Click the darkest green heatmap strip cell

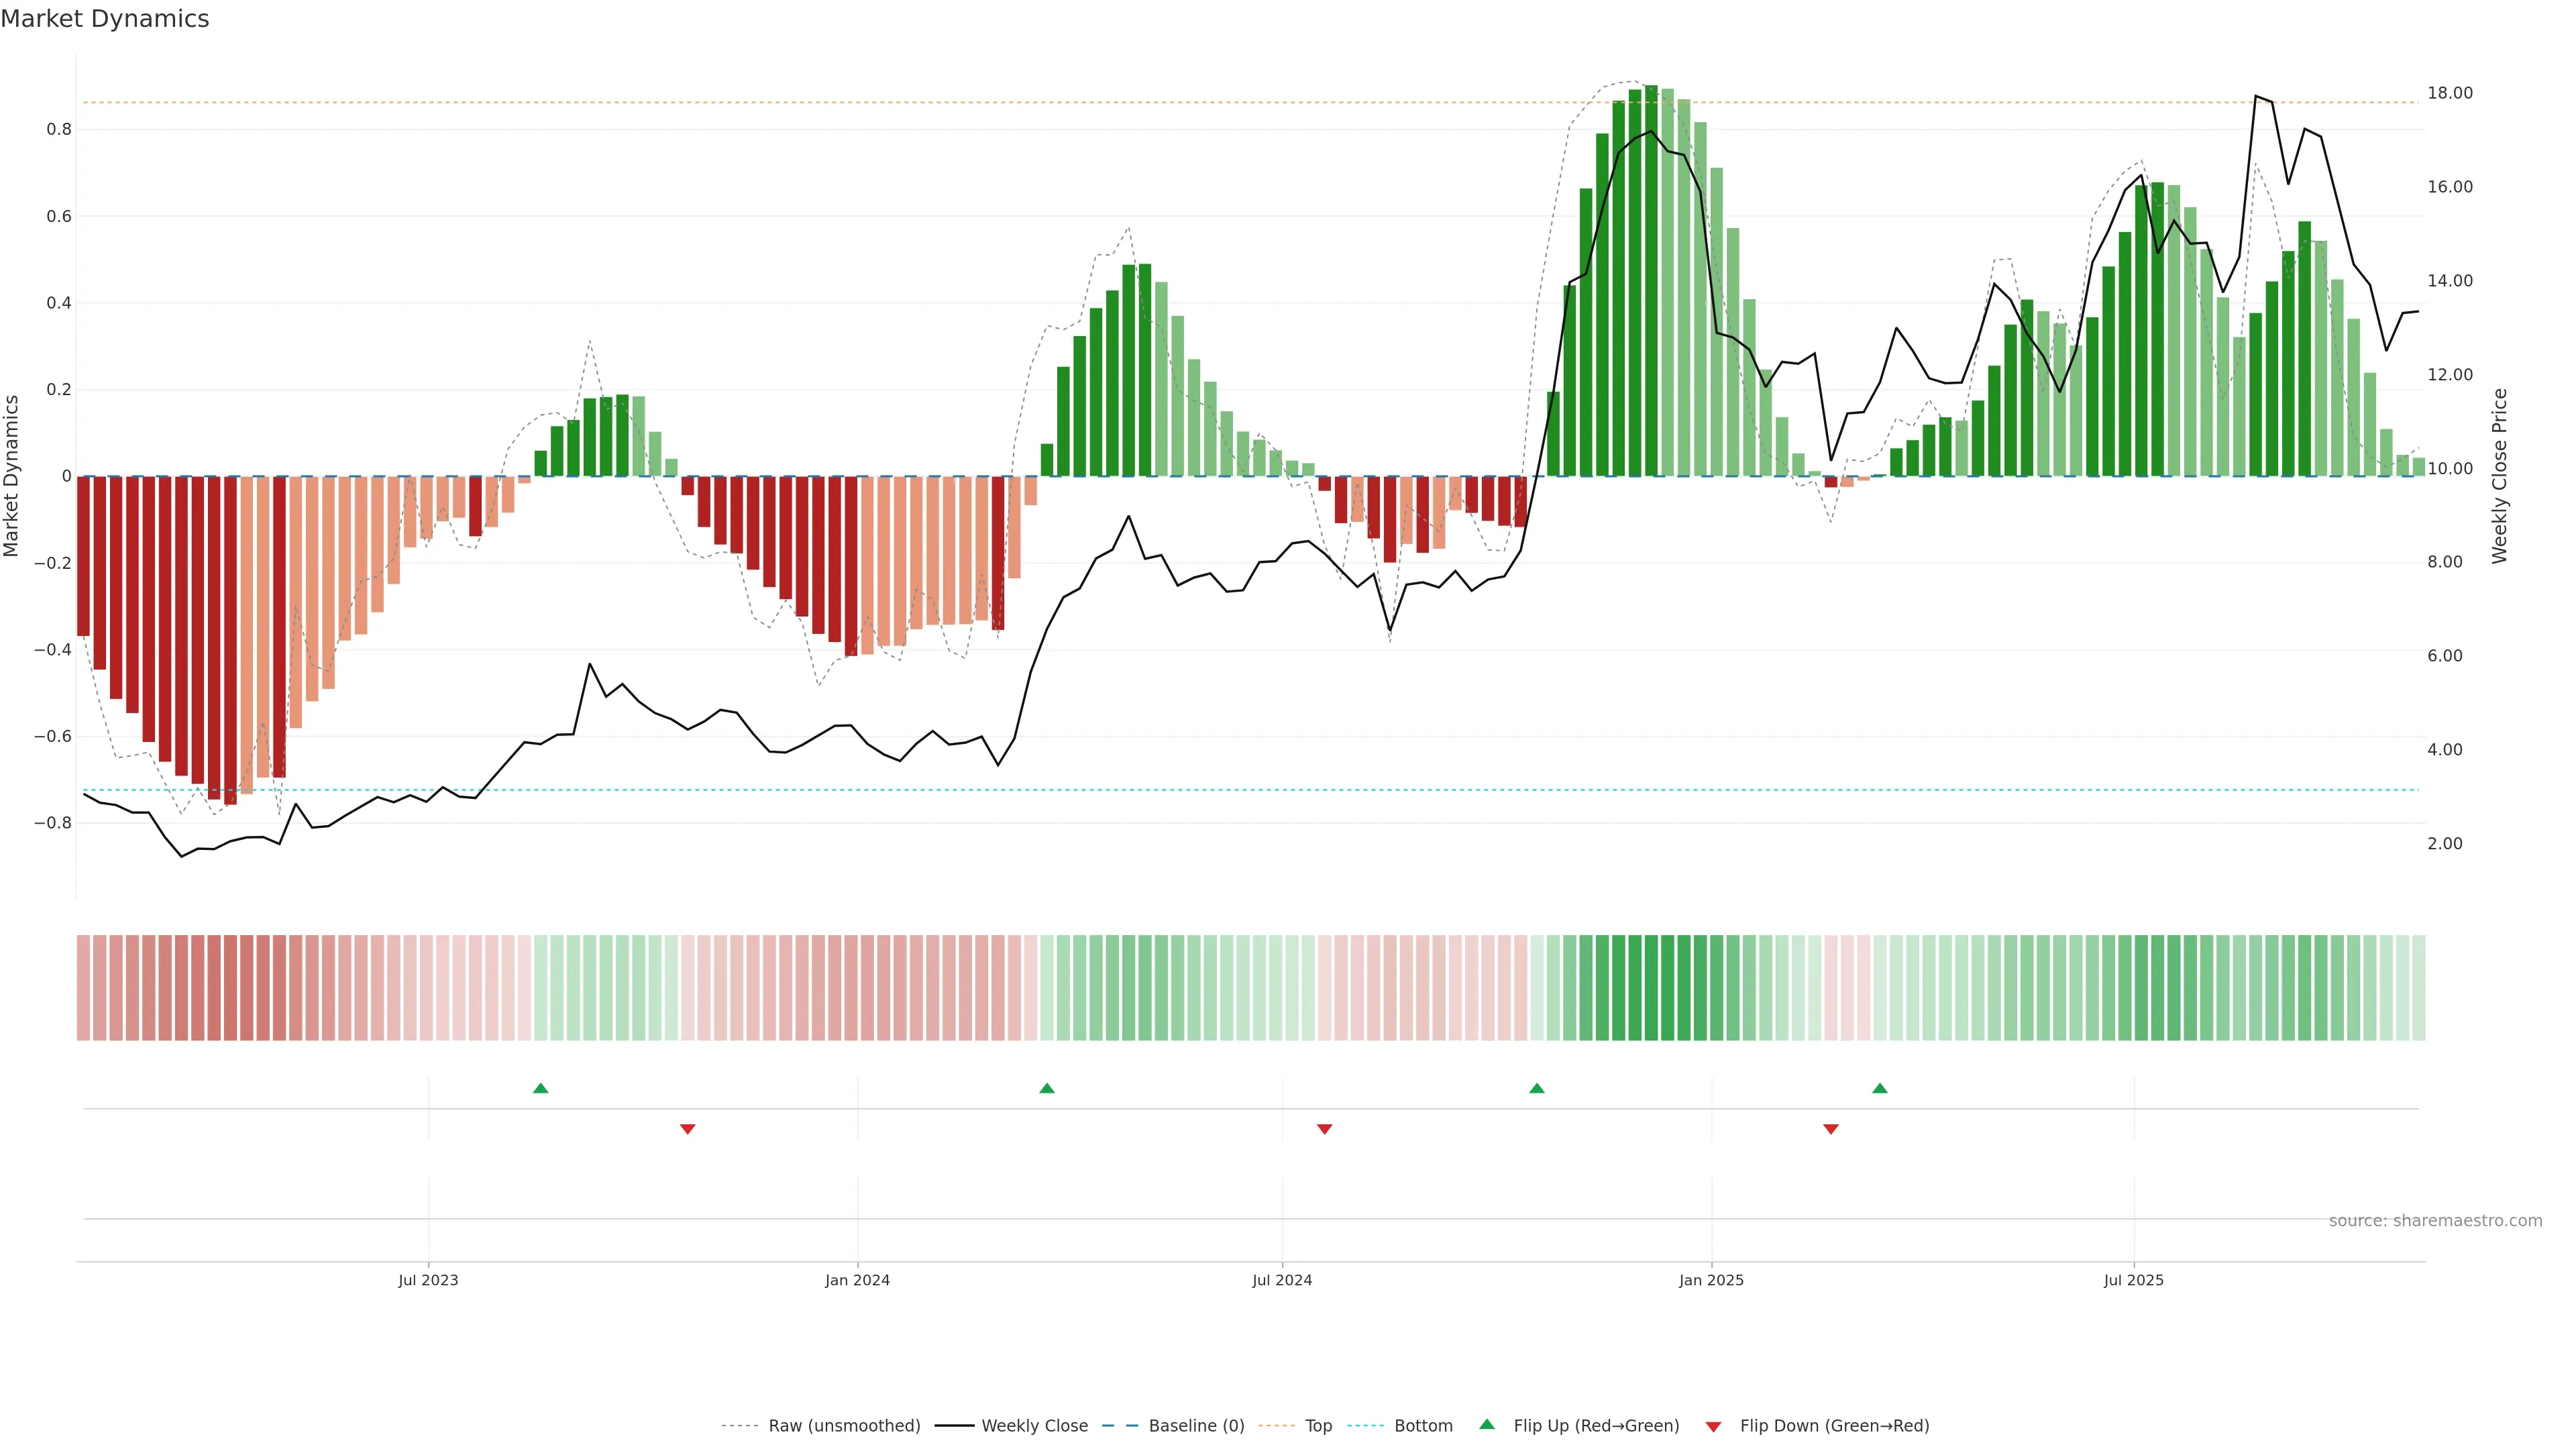coord(1651,987)
